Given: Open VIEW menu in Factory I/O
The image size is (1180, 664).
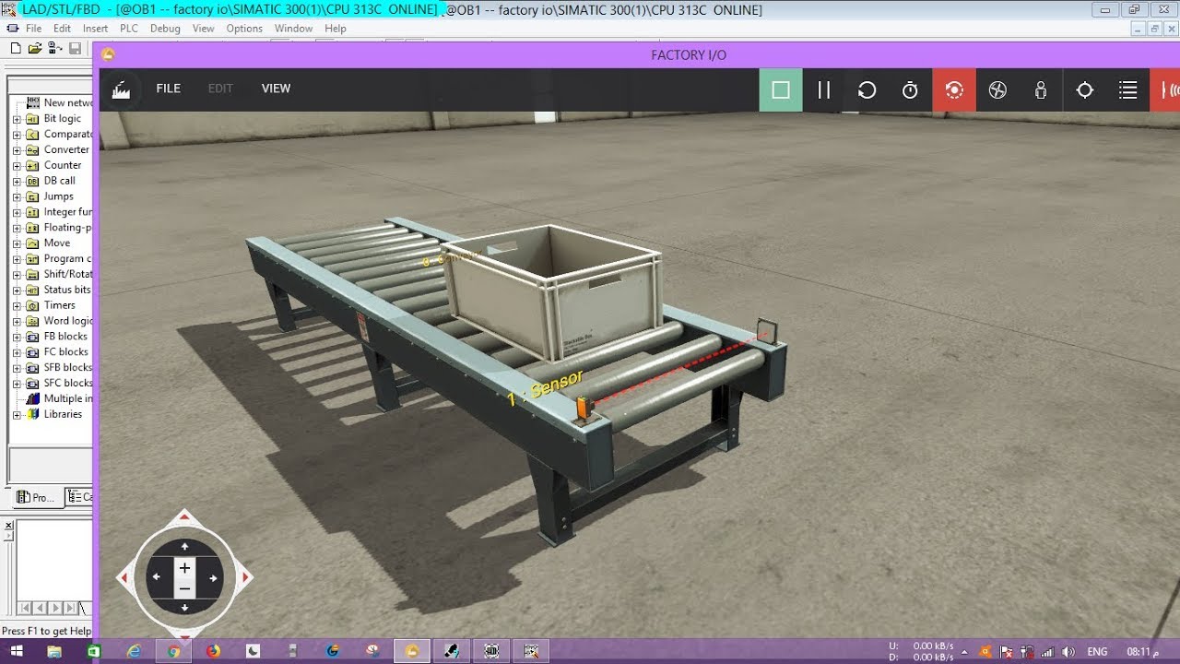Looking at the screenshot, I should [x=276, y=89].
